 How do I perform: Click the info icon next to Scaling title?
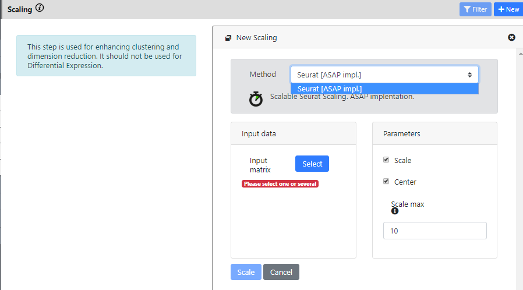point(40,8)
